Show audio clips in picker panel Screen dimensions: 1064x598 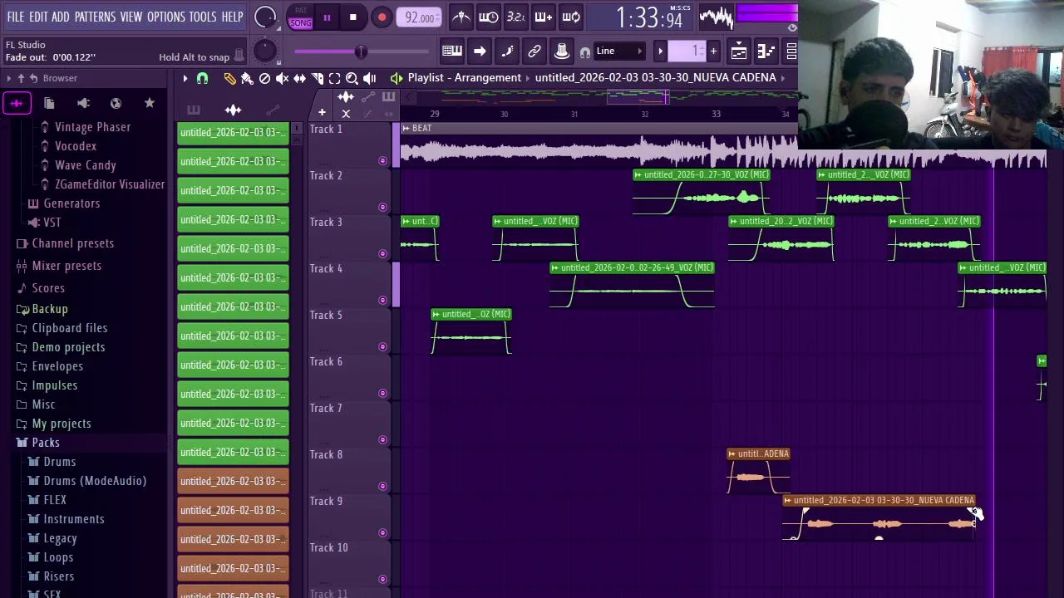point(233,110)
